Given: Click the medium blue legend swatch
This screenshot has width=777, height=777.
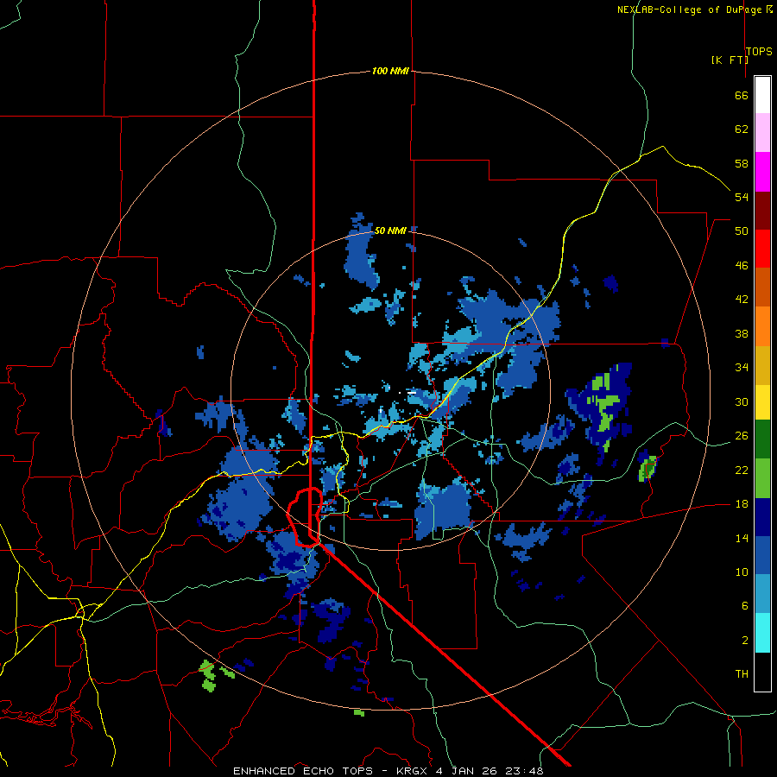Looking at the screenshot, I should tap(762, 555).
